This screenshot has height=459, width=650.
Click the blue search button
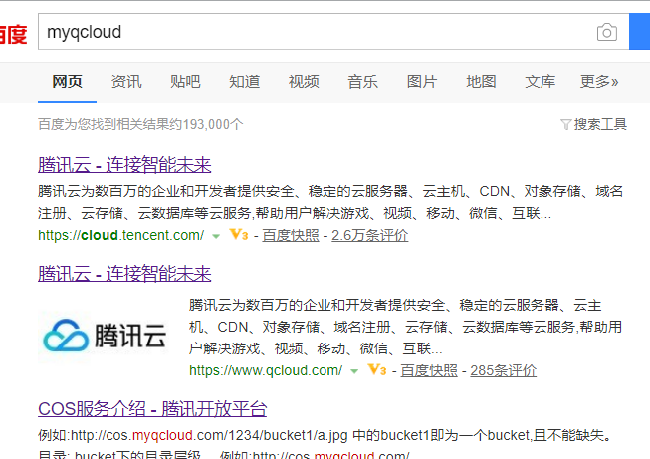point(640,32)
